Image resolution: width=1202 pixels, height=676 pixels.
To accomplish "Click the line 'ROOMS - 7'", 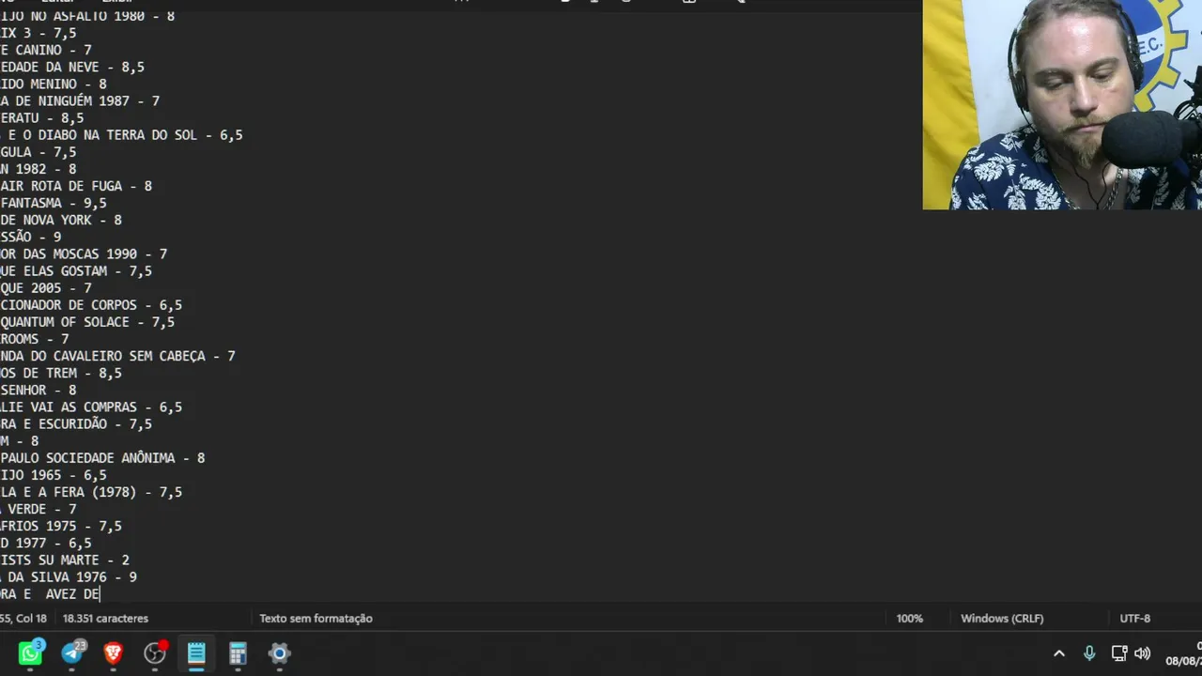I will pyautogui.click(x=35, y=339).
